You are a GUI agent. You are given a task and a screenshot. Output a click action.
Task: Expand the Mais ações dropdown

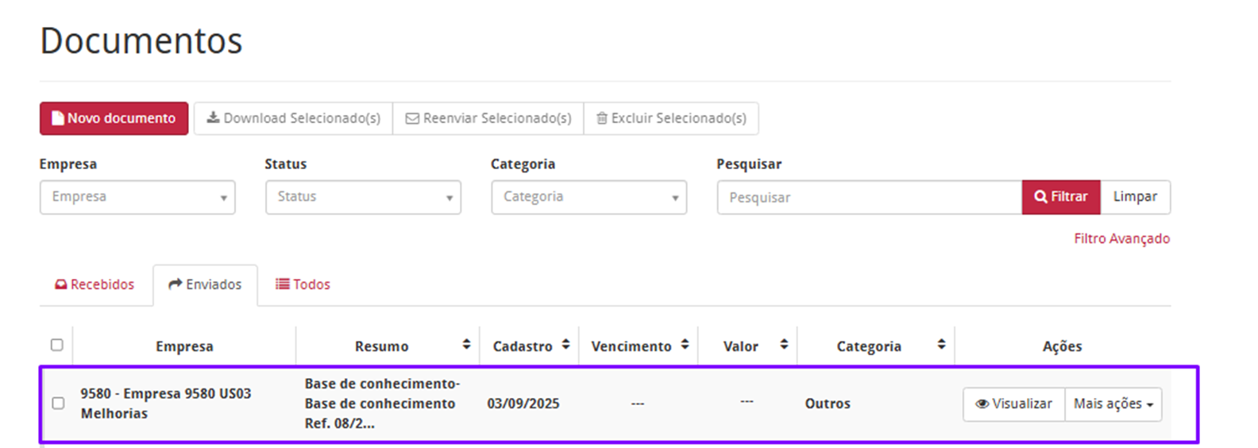click(1113, 404)
